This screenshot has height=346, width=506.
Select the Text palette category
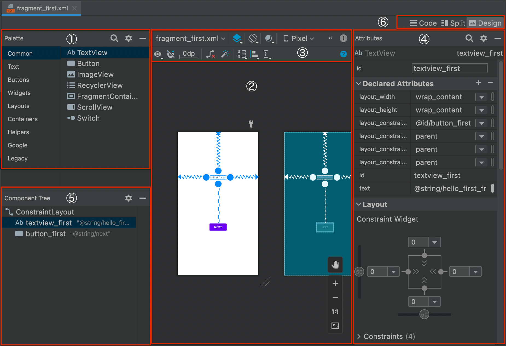click(x=31, y=67)
